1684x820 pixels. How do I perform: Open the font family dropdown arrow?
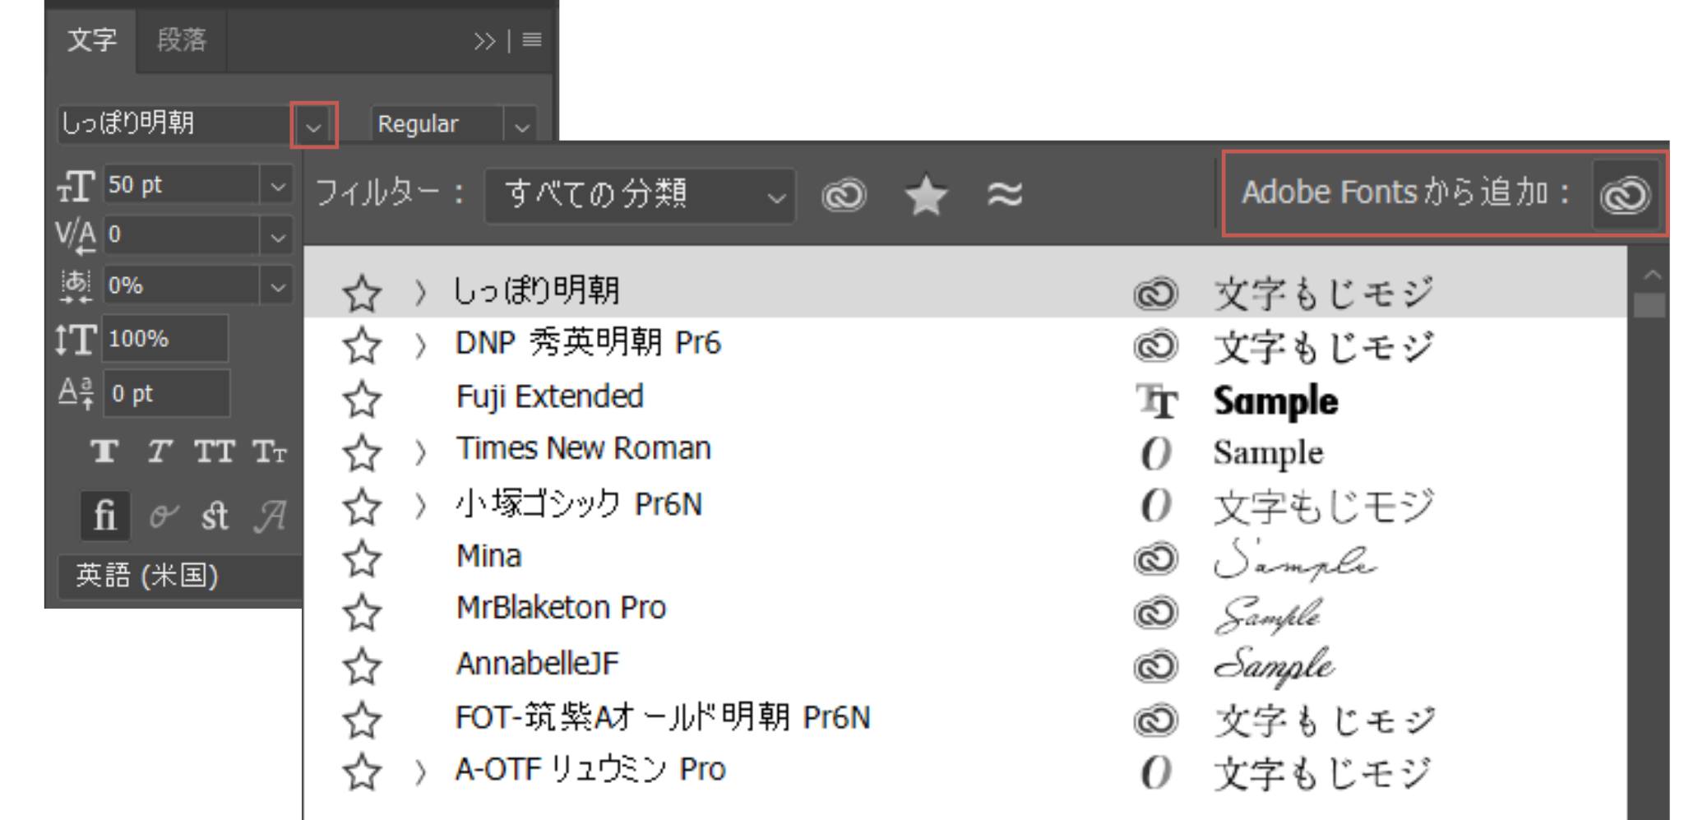tap(313, 126)
